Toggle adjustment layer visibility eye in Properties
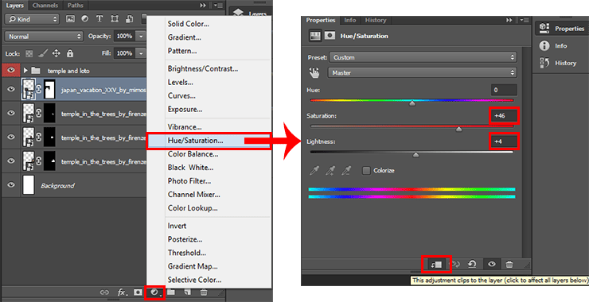The height and width of the screenshot is (302, 589). [x=491, y=264]
